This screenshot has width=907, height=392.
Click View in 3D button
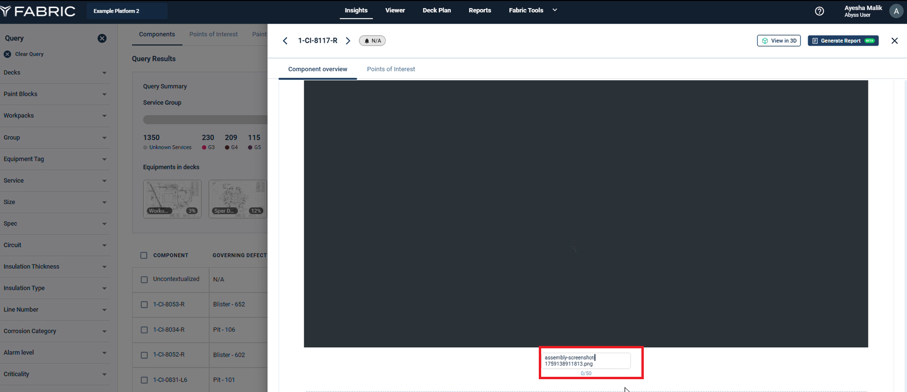point(779,41)
